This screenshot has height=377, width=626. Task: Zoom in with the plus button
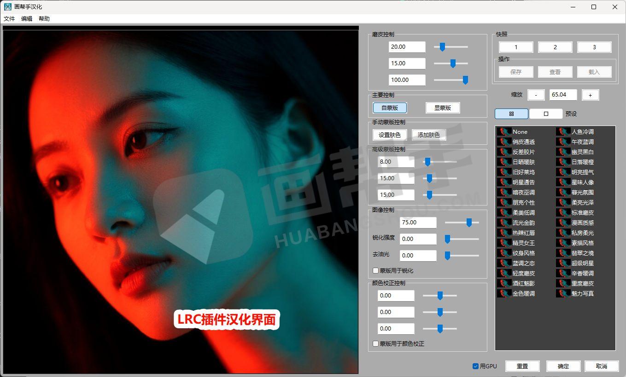tap(590, 95)
